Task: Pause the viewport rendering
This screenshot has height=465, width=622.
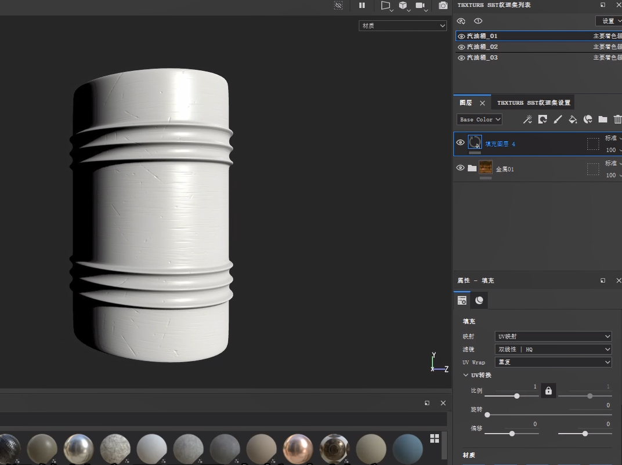Action: (362, 5)
